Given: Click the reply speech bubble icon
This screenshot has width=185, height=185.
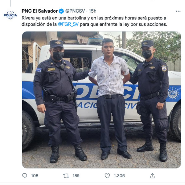Looking at the screenshot, I should [x=25, y=175].
